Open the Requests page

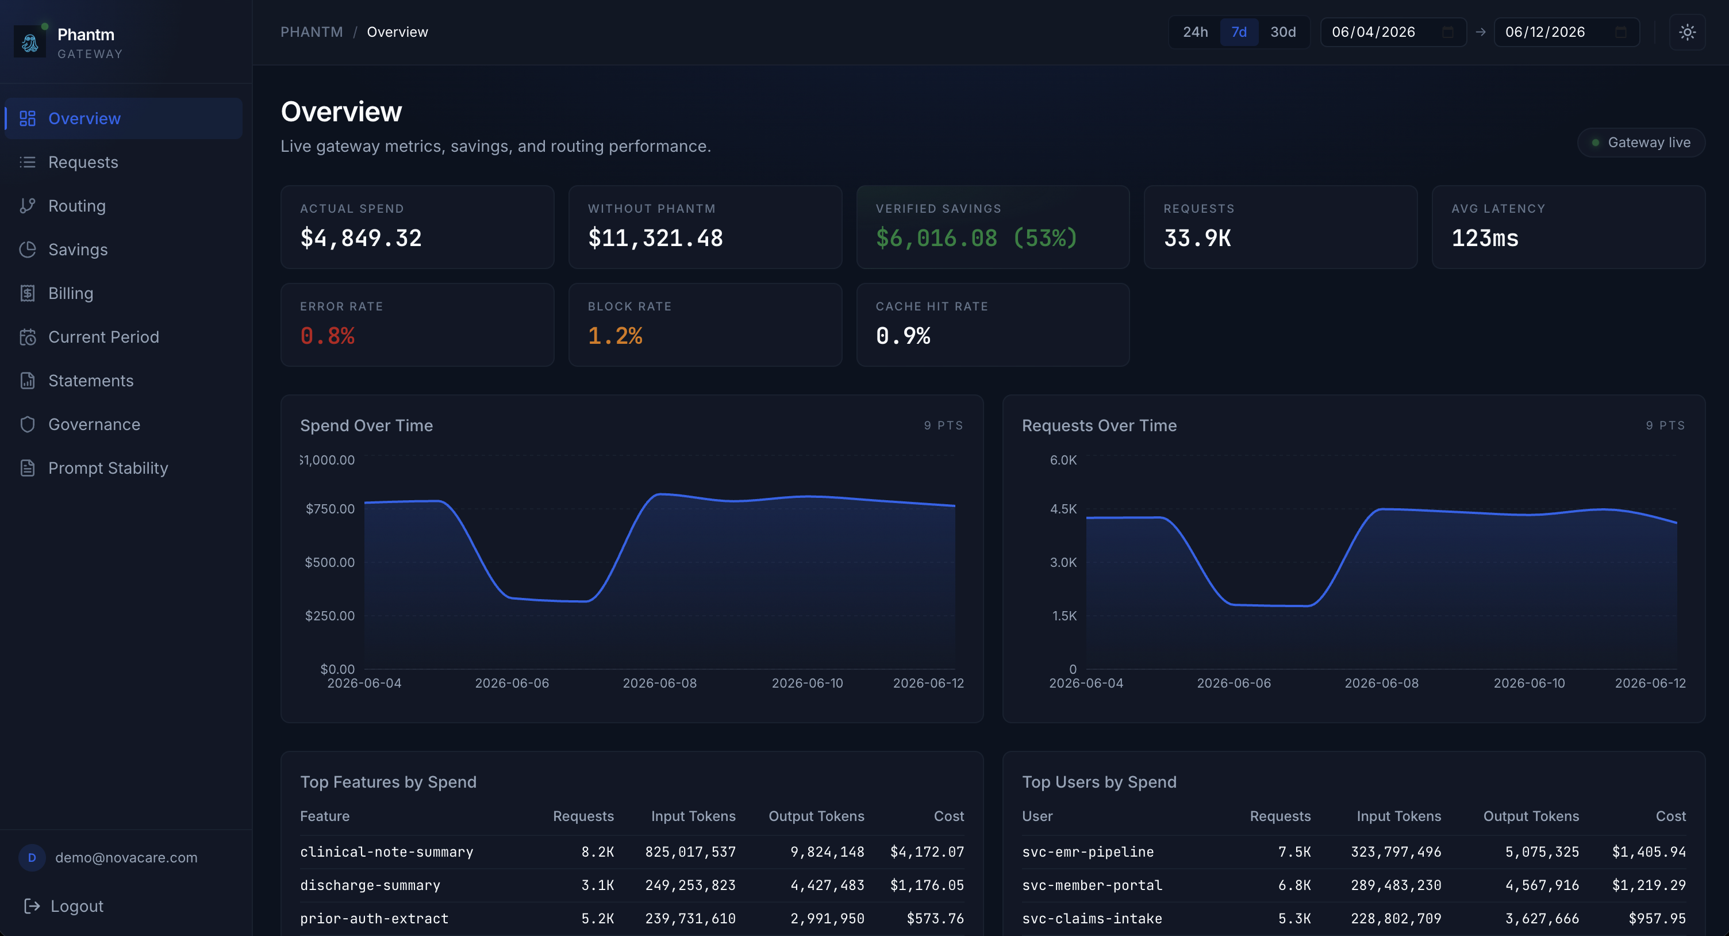pos(124,162)
